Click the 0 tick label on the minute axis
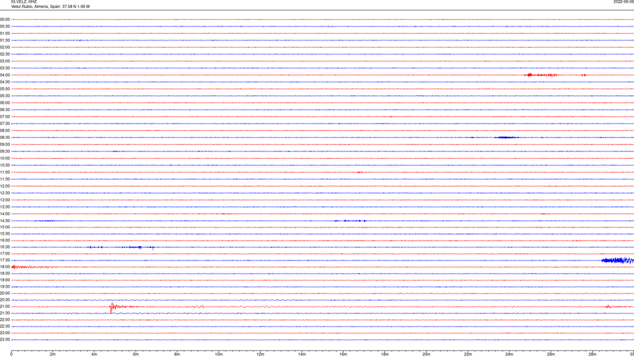634x357 pixels. [11, 354]
